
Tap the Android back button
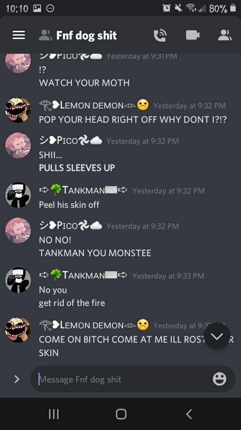point(189,414)
